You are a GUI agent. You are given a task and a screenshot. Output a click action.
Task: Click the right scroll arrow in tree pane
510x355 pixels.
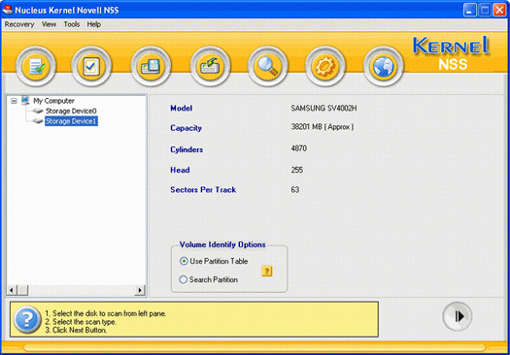(x=140, y=290)
